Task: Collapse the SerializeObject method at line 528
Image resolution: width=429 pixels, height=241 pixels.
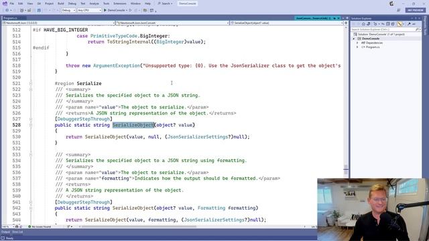Action: point(31,125)
